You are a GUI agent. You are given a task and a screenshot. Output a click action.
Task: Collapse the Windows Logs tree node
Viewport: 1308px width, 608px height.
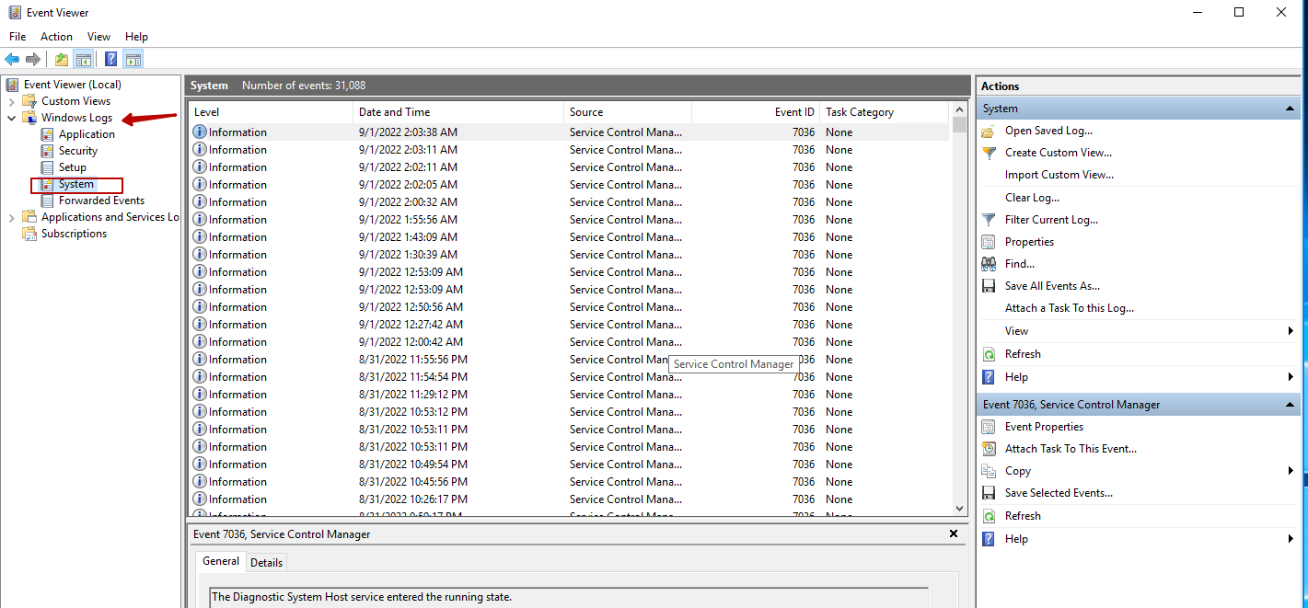(12, 118)
